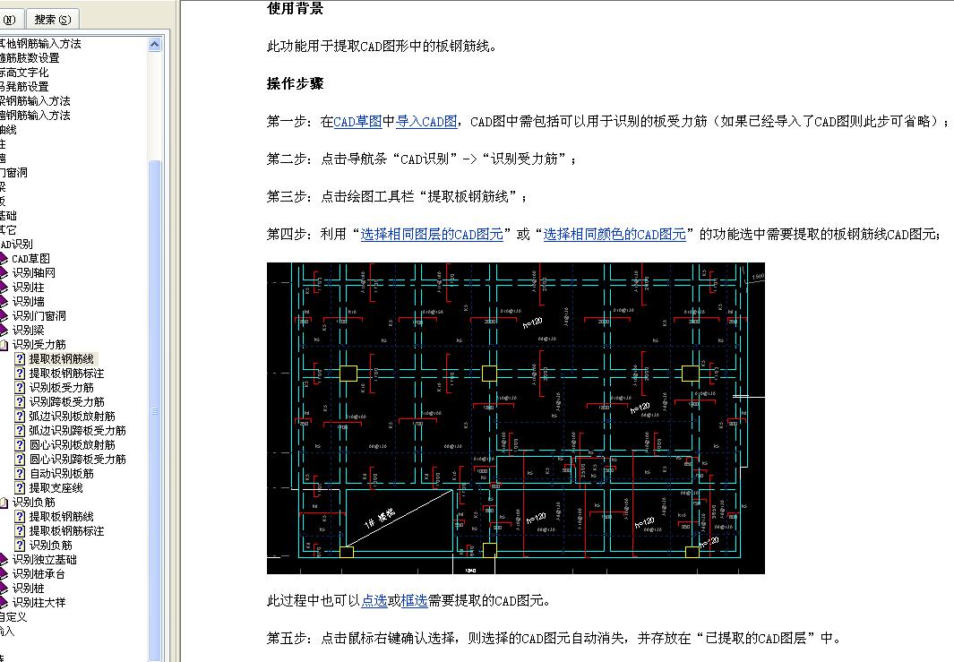Click page icon of 提取板钢筋标注 under 识别受力筋
954x662 pixels.
[x=20, y=373]
